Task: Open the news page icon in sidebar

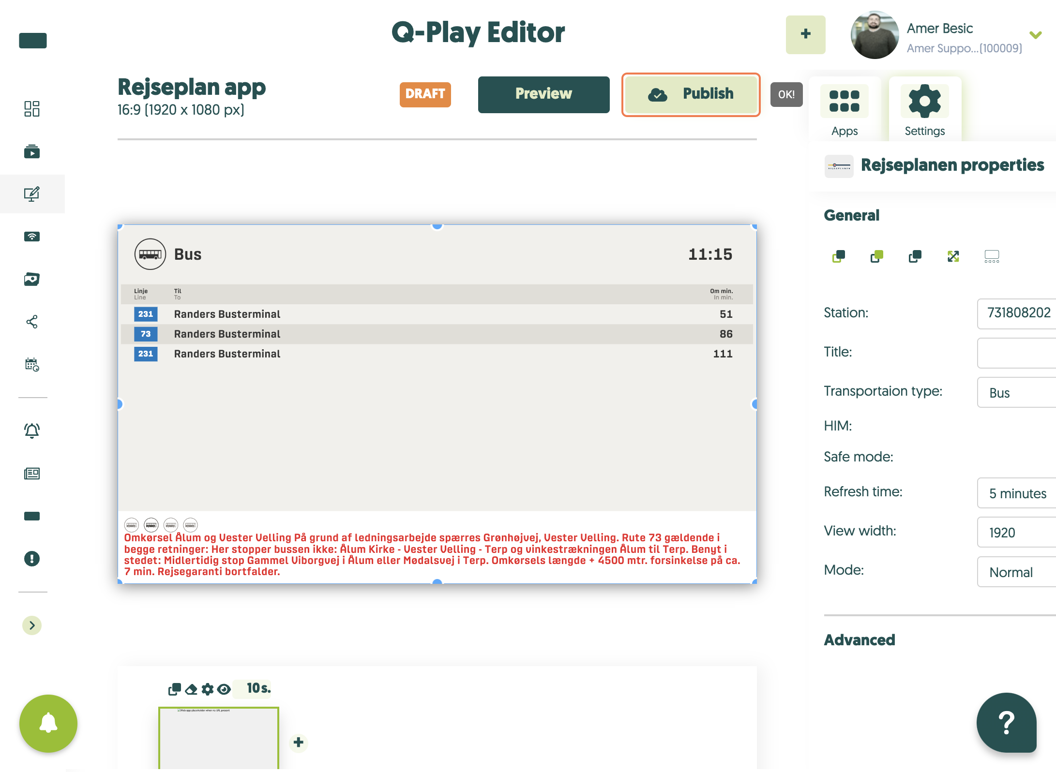Action: [x=32, y=474]
